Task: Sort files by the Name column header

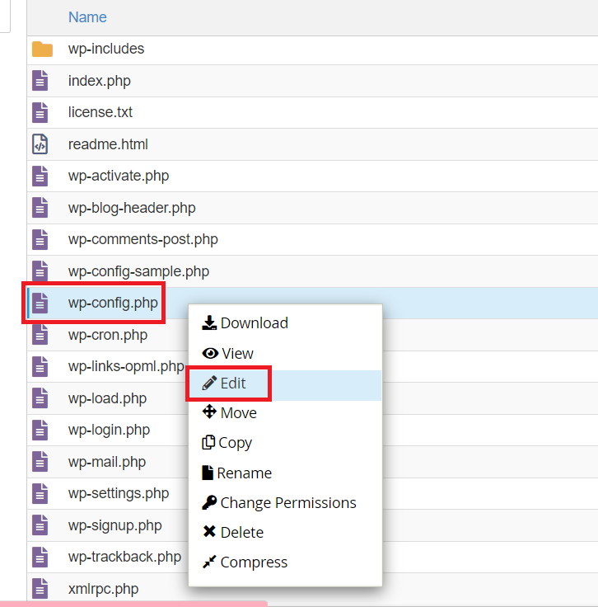Action: (x=87, y=17)
